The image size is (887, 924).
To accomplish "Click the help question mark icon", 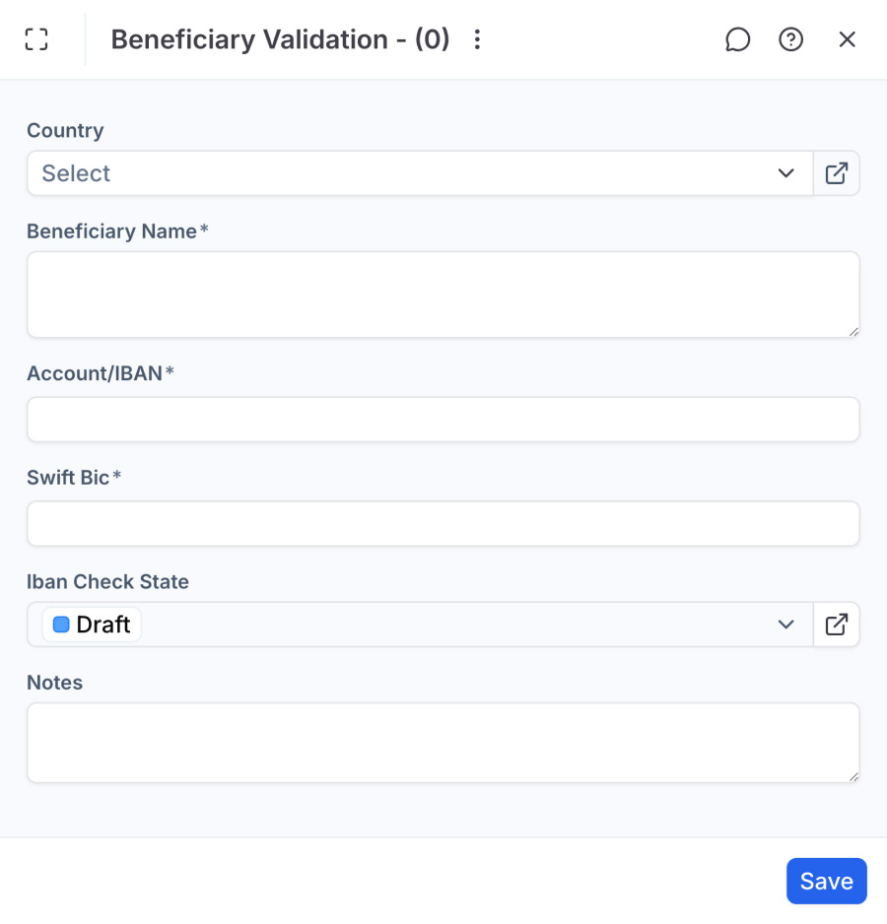I will 790,39.
